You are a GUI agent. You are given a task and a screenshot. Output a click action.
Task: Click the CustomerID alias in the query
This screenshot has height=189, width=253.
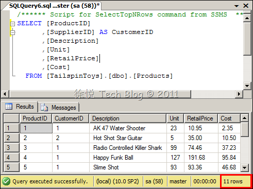[132, 32]
